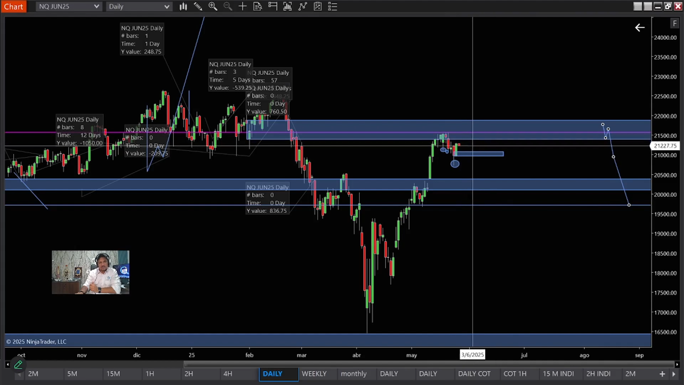Viewport: 684px width, 385px height.
Task: Click the current price marker 21227.75
Action: [665, 146]
